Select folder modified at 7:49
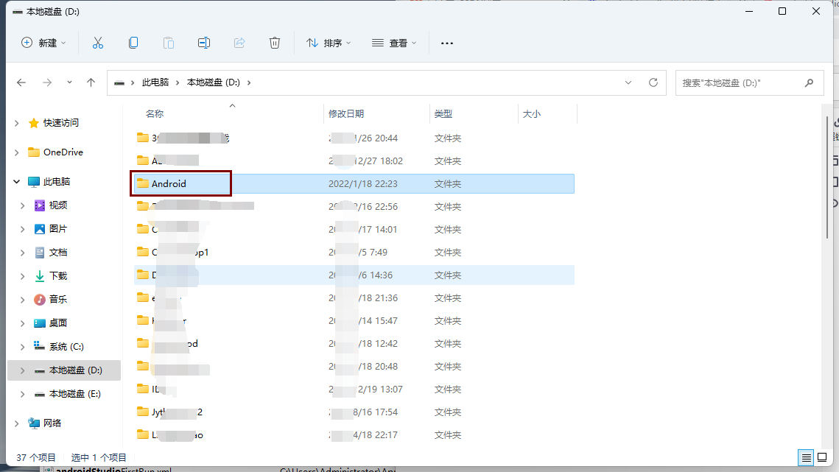The height and width of the screenshot is (472, 839). (x=354, y=252)
